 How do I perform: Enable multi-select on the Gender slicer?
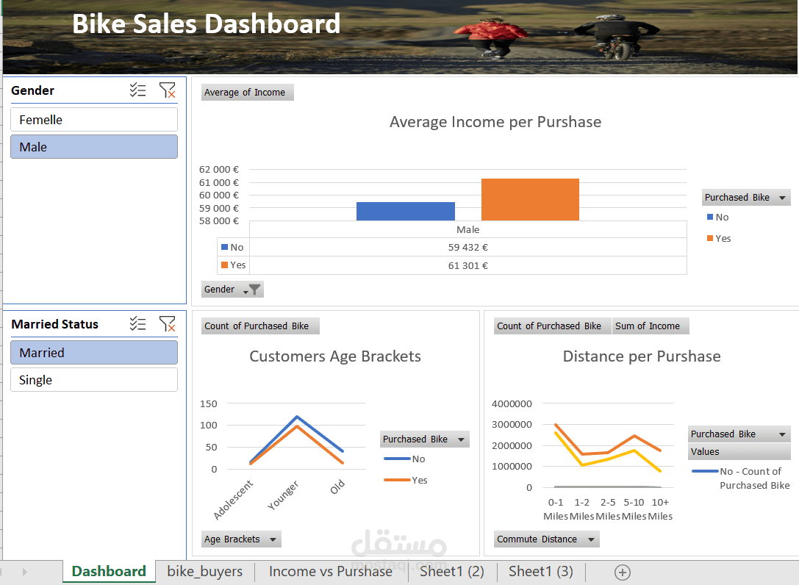coord(137,90)
